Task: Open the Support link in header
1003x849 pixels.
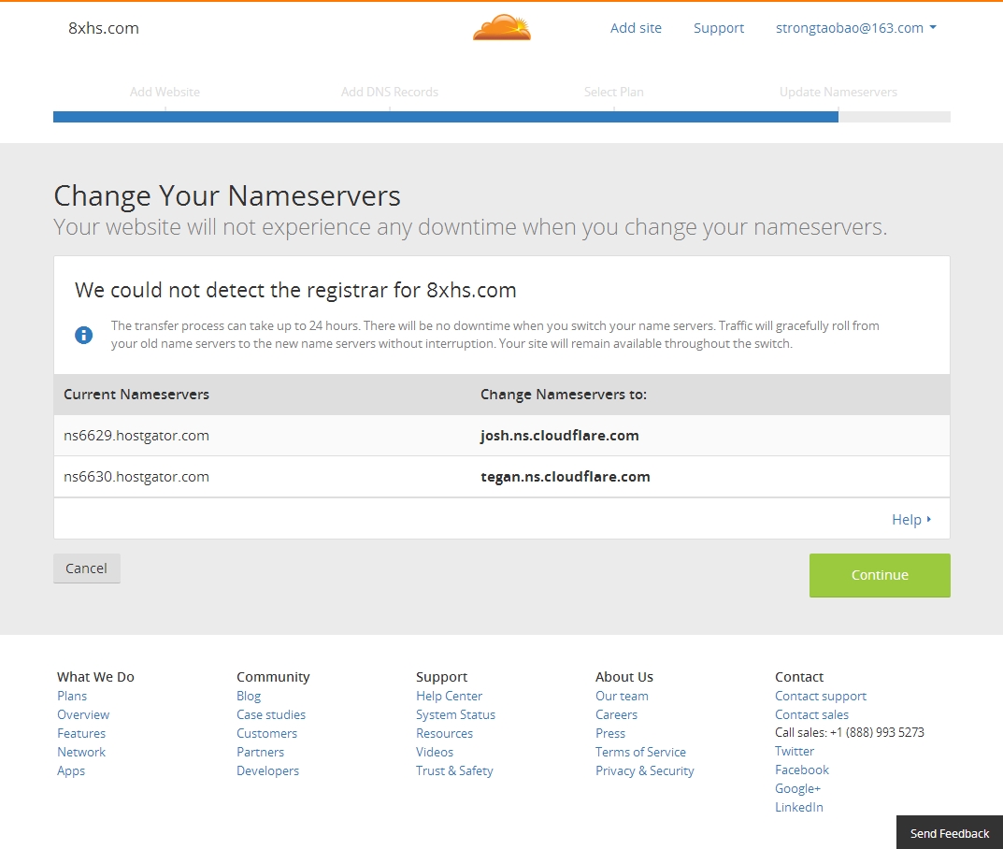Action: point(719,28)
